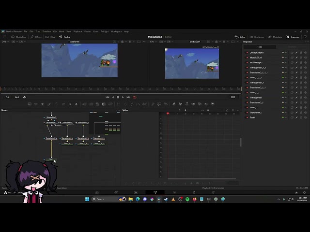Image resolution: width=310 pixels, height=232 pixels.
Task: Go to last frame in transport
Action: tap(128, 97)
